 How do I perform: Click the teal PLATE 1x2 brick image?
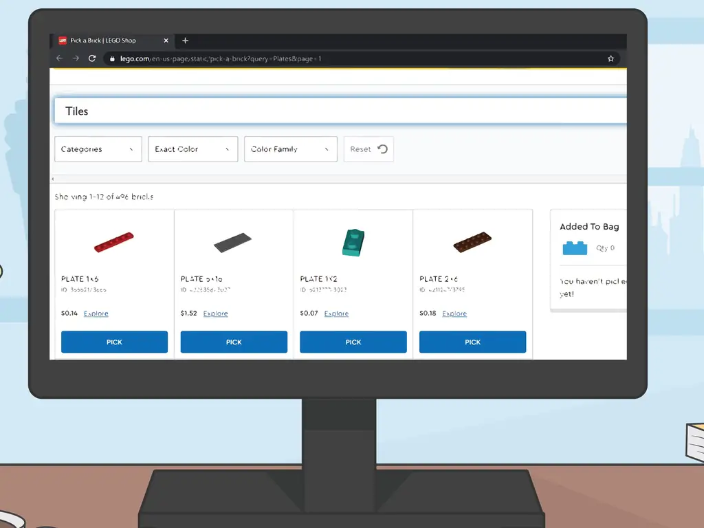(x=353, y=243)
